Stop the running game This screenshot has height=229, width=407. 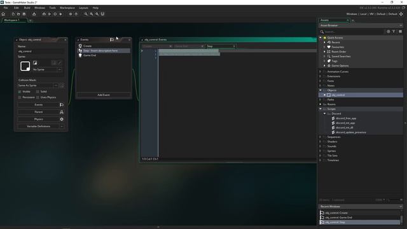(x=55, y=14)
